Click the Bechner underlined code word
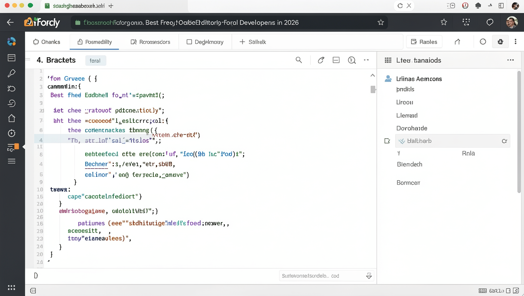This screenshot has width=524, height=296. tap(96, 164)
